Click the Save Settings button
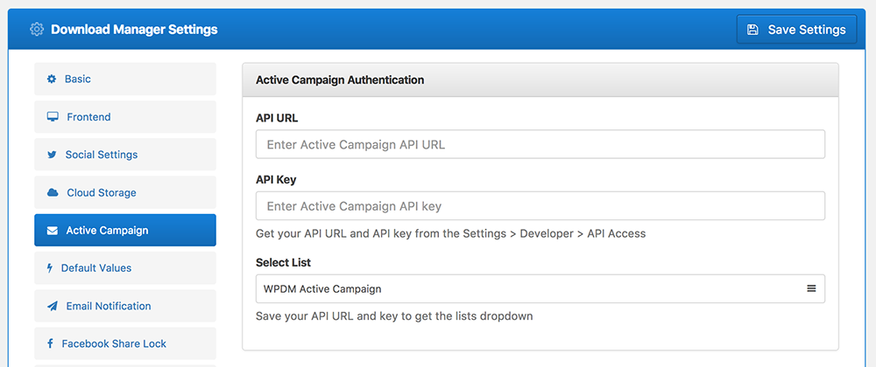 pyautogui.click(x=796, y=30)
